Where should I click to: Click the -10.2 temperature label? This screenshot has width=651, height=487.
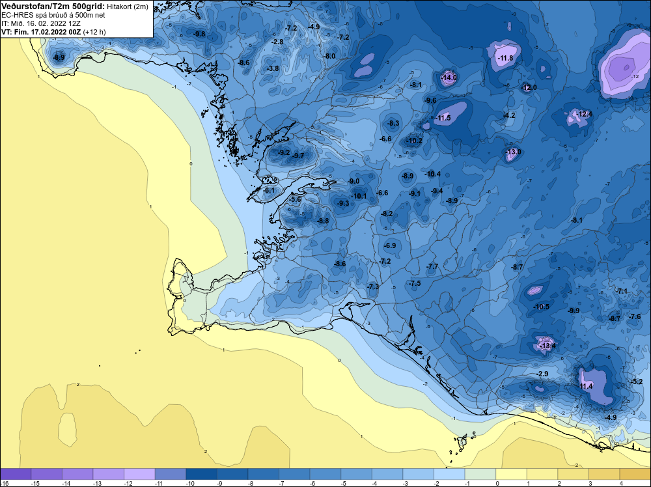414,141
